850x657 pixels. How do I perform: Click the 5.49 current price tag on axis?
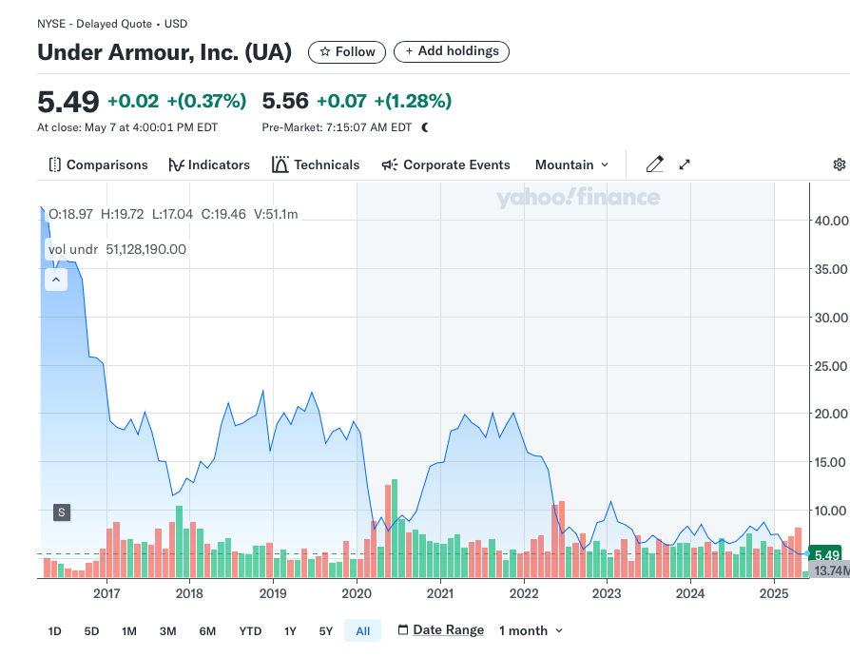click(825, 554)
